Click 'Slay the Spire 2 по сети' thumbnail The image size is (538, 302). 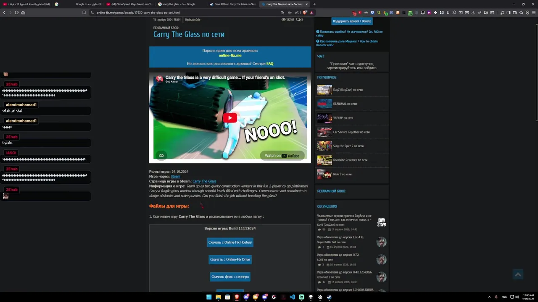[324, 146]
